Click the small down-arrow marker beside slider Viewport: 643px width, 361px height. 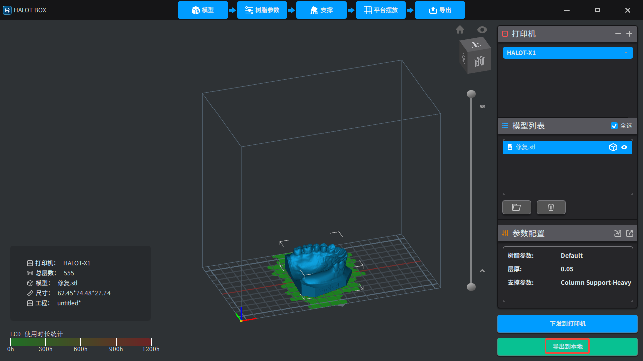(482, 106)
